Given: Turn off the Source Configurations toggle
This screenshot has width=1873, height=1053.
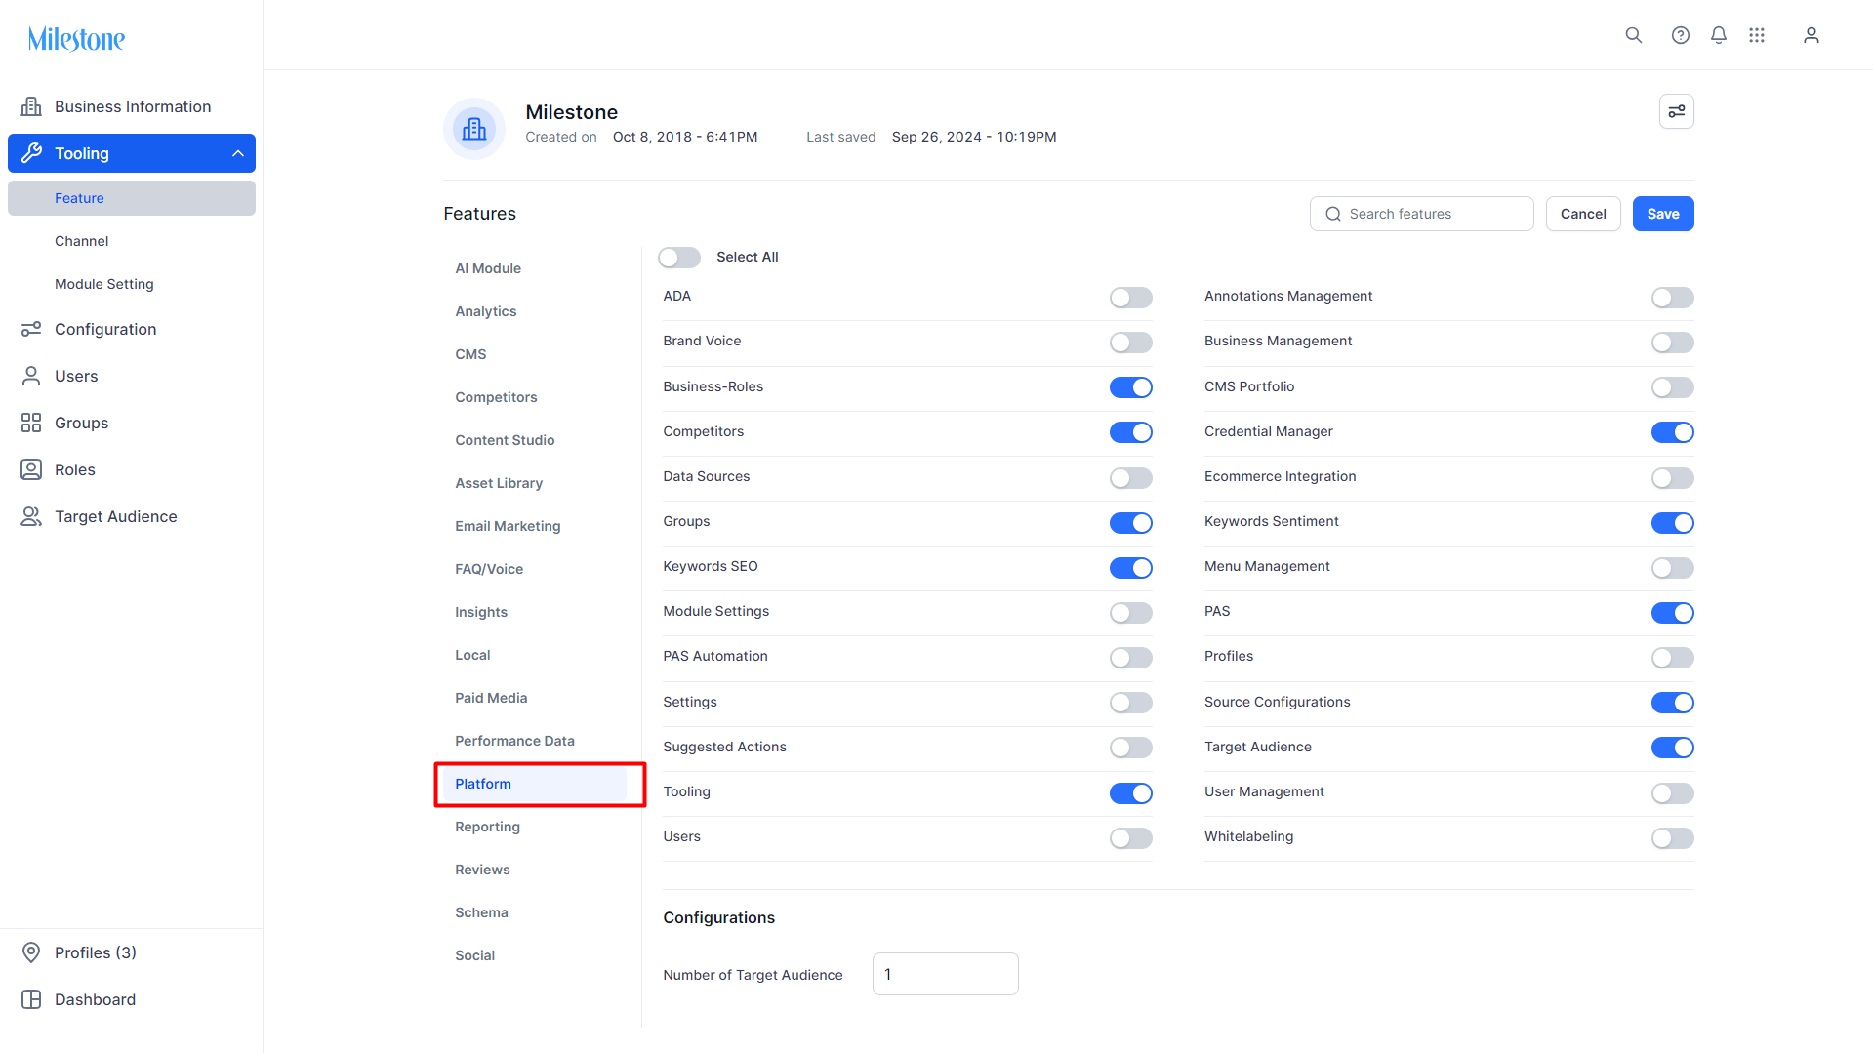Looking at the screenshot, I should click(x=1673, y=703).
